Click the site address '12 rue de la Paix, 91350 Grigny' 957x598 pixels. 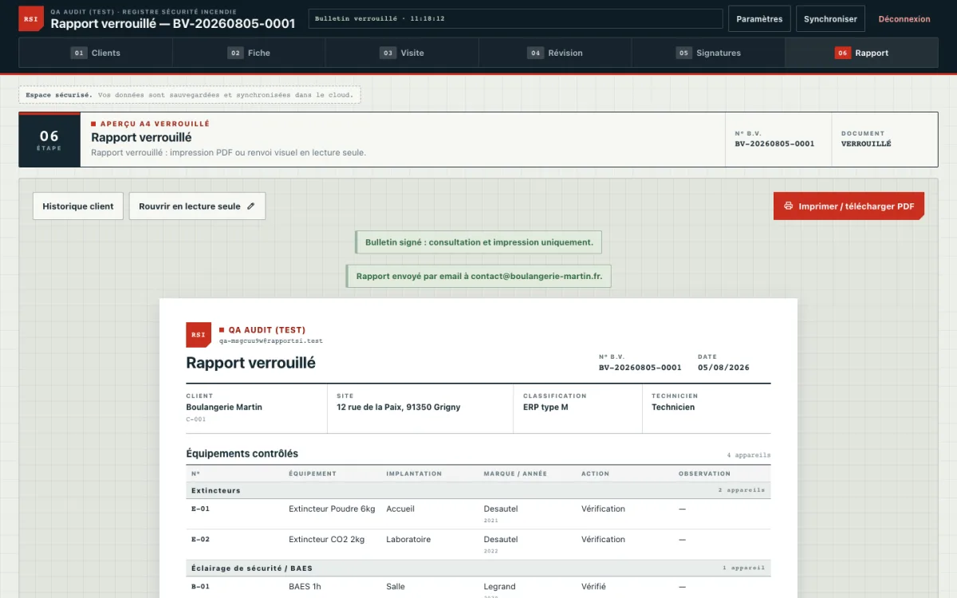[399, 407]
